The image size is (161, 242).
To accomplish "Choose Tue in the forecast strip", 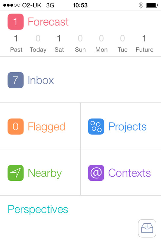I will coord(122,43).
